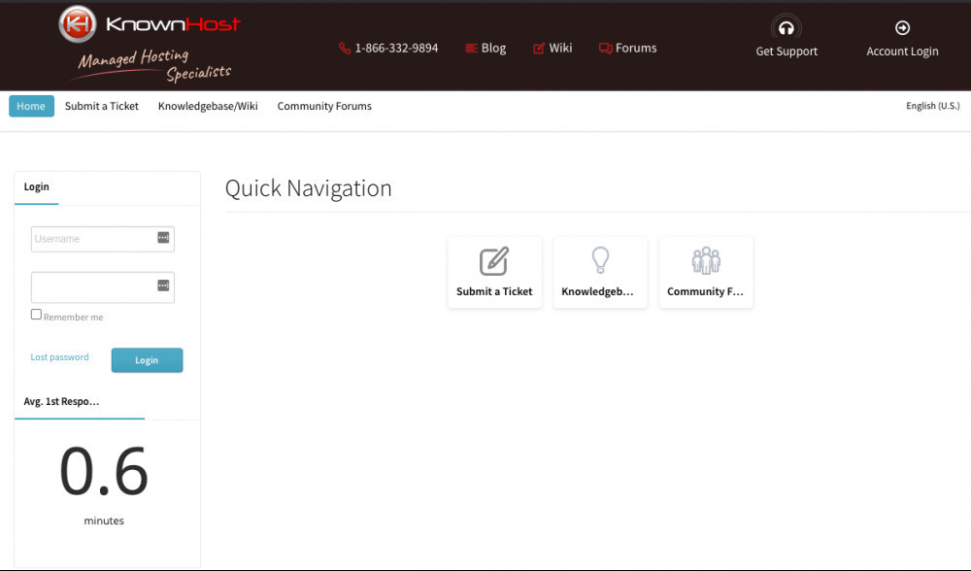Image resolution: width=971 pixels, height=571 pixels.
Task: Toggle the Remember me checkbox
Action: click(37, 315)
